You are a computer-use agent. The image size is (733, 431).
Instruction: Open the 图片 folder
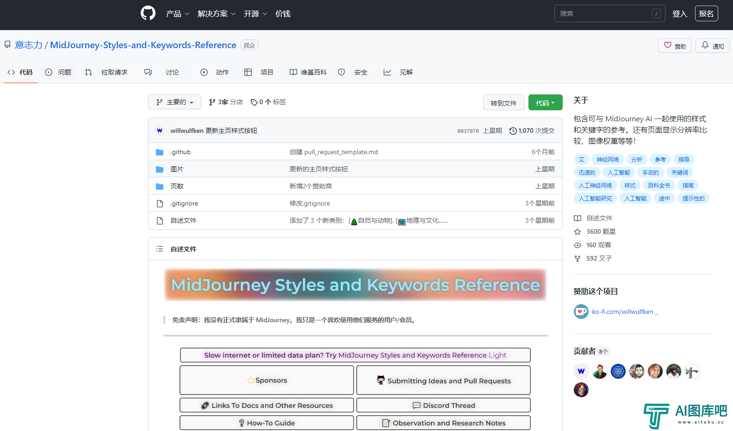[x=177, y=169]
